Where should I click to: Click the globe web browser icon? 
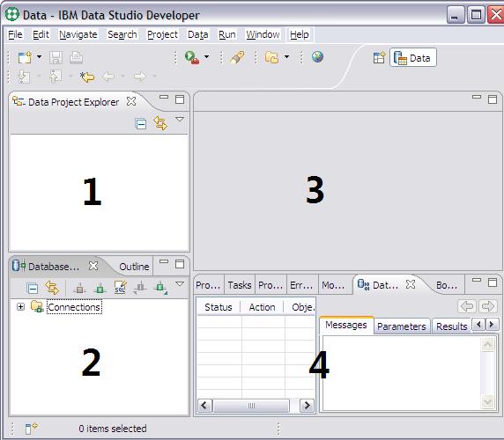[317, 57]
